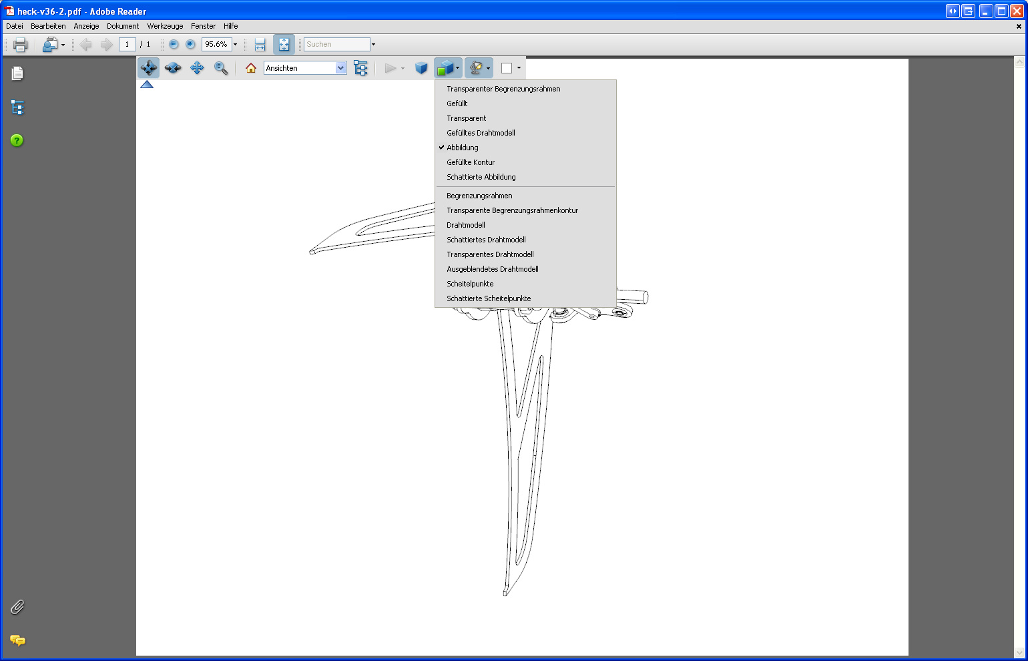
Task: Open the animation play dropdown arrow
Action: [x=403, y=68]
